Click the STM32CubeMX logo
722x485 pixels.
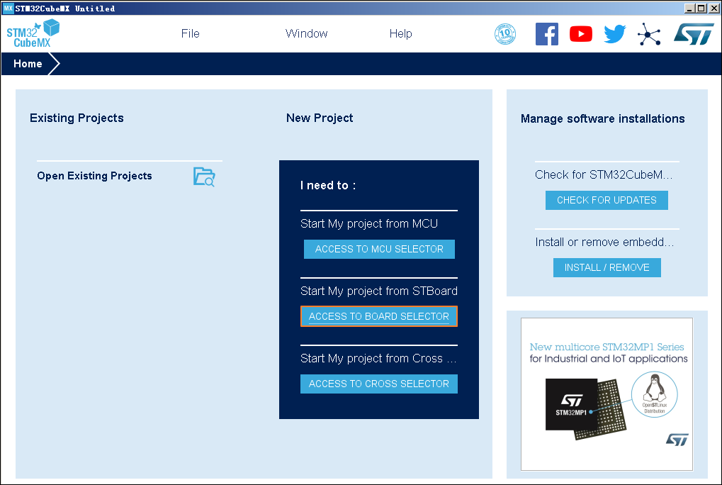33,33
